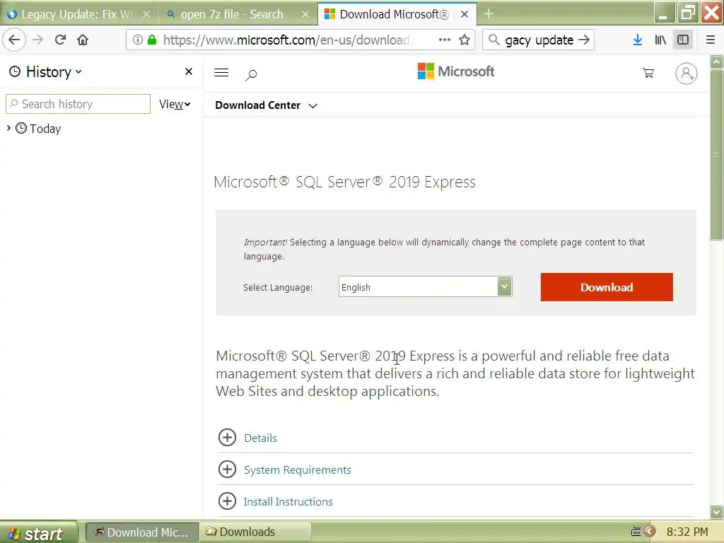This screenshot has height=543, width=724.
Task: Click the Search history field
Action: click(x=78, y=104)
